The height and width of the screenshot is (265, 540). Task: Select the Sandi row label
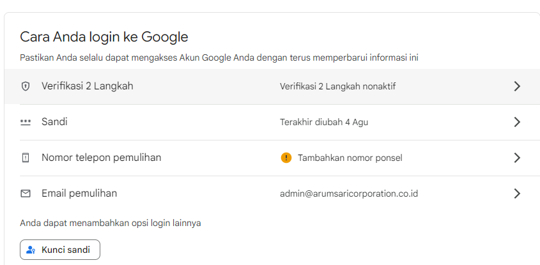pyautogui.click(x=54, y=122)
